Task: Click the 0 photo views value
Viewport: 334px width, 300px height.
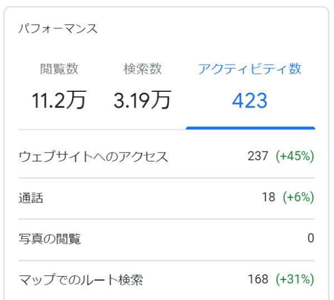Action: pos(311,239)
